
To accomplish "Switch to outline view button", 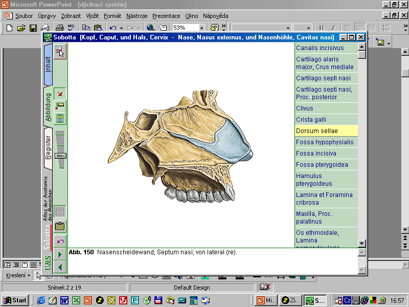I will 16,265.
